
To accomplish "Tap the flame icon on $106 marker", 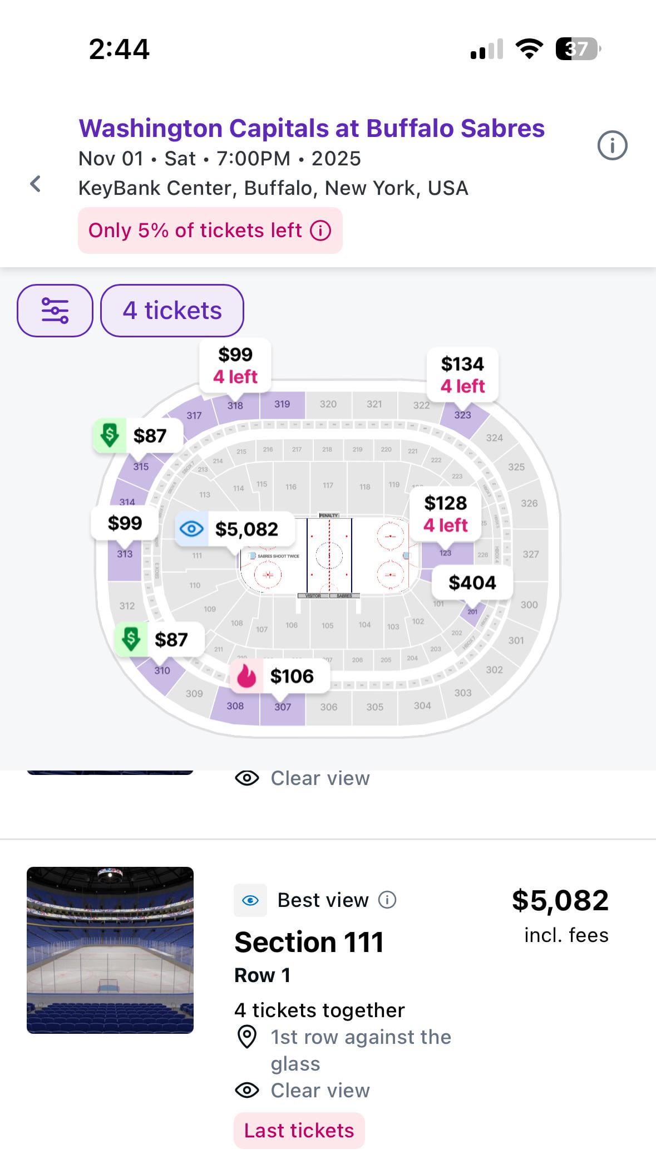I will coord(246,676).
